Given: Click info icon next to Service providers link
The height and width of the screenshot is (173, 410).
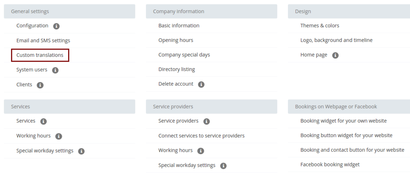Looking at the screenshot, I should 207,121.
